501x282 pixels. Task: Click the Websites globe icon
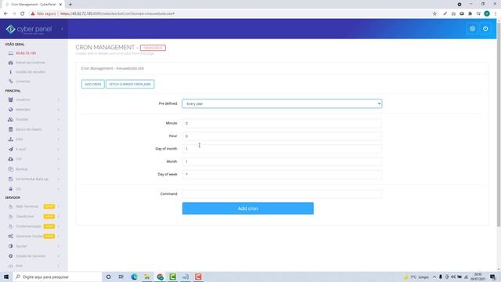[10, 110]
